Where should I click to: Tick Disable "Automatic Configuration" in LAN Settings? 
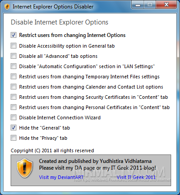tap(13, 66)
